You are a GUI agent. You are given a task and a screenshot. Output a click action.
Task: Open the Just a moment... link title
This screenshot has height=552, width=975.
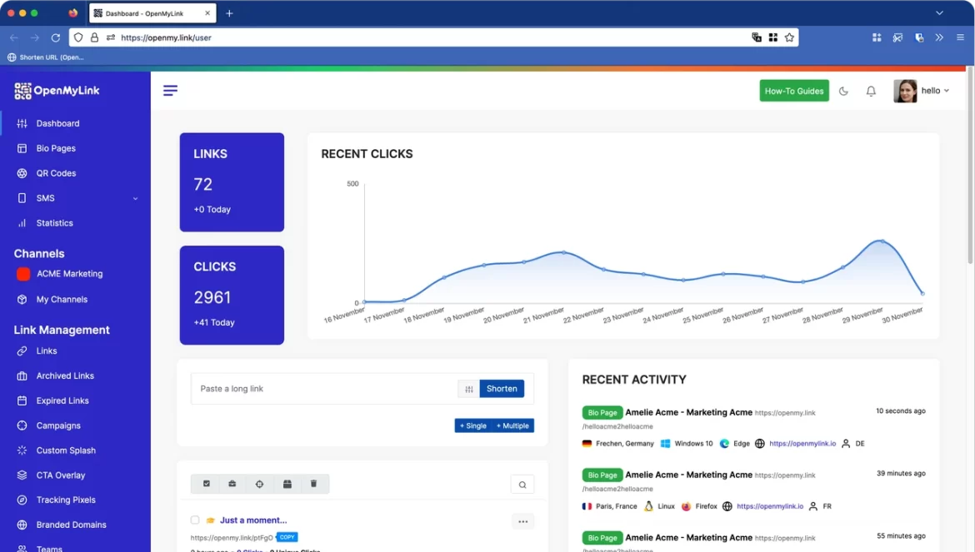pos(253,520)
